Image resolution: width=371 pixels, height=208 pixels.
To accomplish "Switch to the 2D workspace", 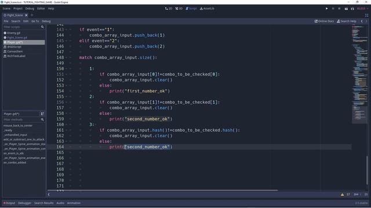I will click(x=169, y=9).
